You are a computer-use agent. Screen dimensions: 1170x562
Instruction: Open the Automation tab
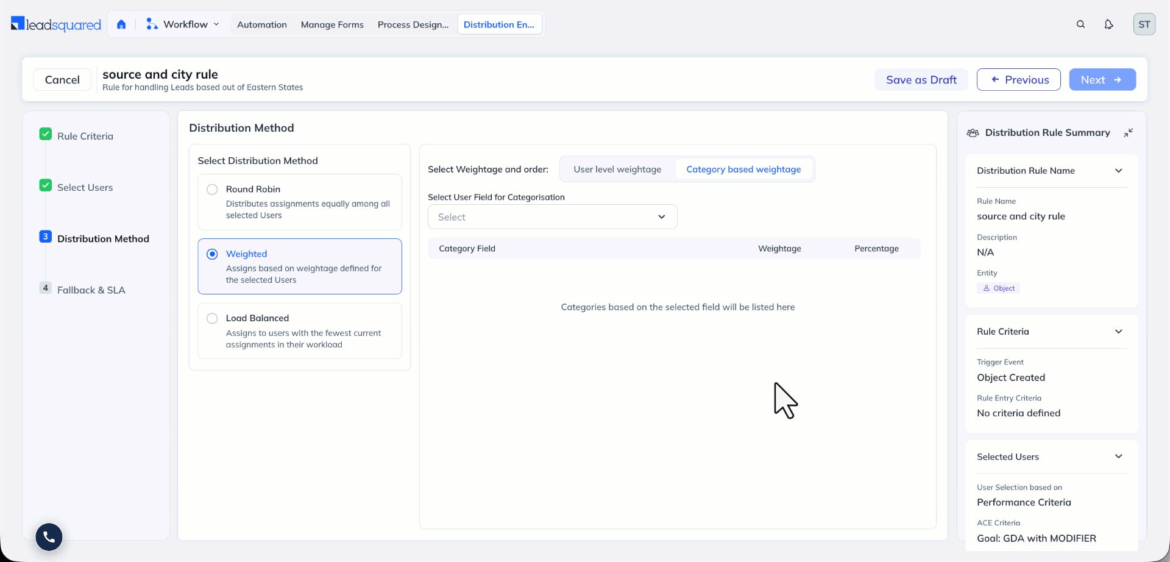pyautogui.click(x=261, y=24)
